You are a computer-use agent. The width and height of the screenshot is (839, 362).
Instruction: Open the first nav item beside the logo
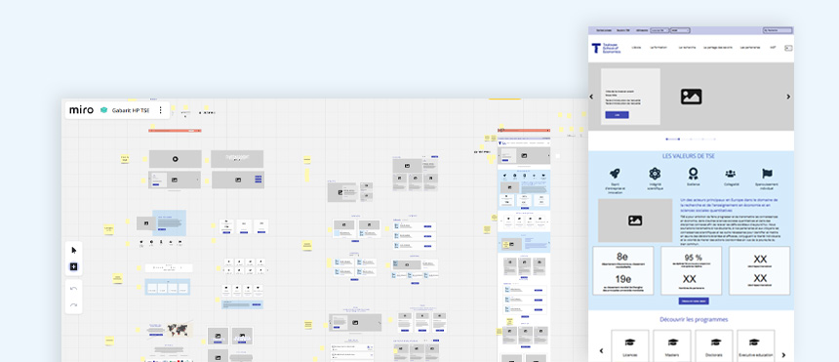[636, 47]
